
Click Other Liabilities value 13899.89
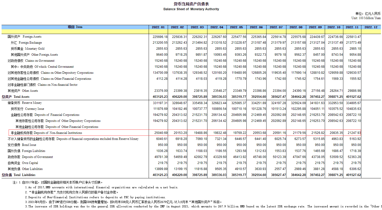(x=161, y=169)
